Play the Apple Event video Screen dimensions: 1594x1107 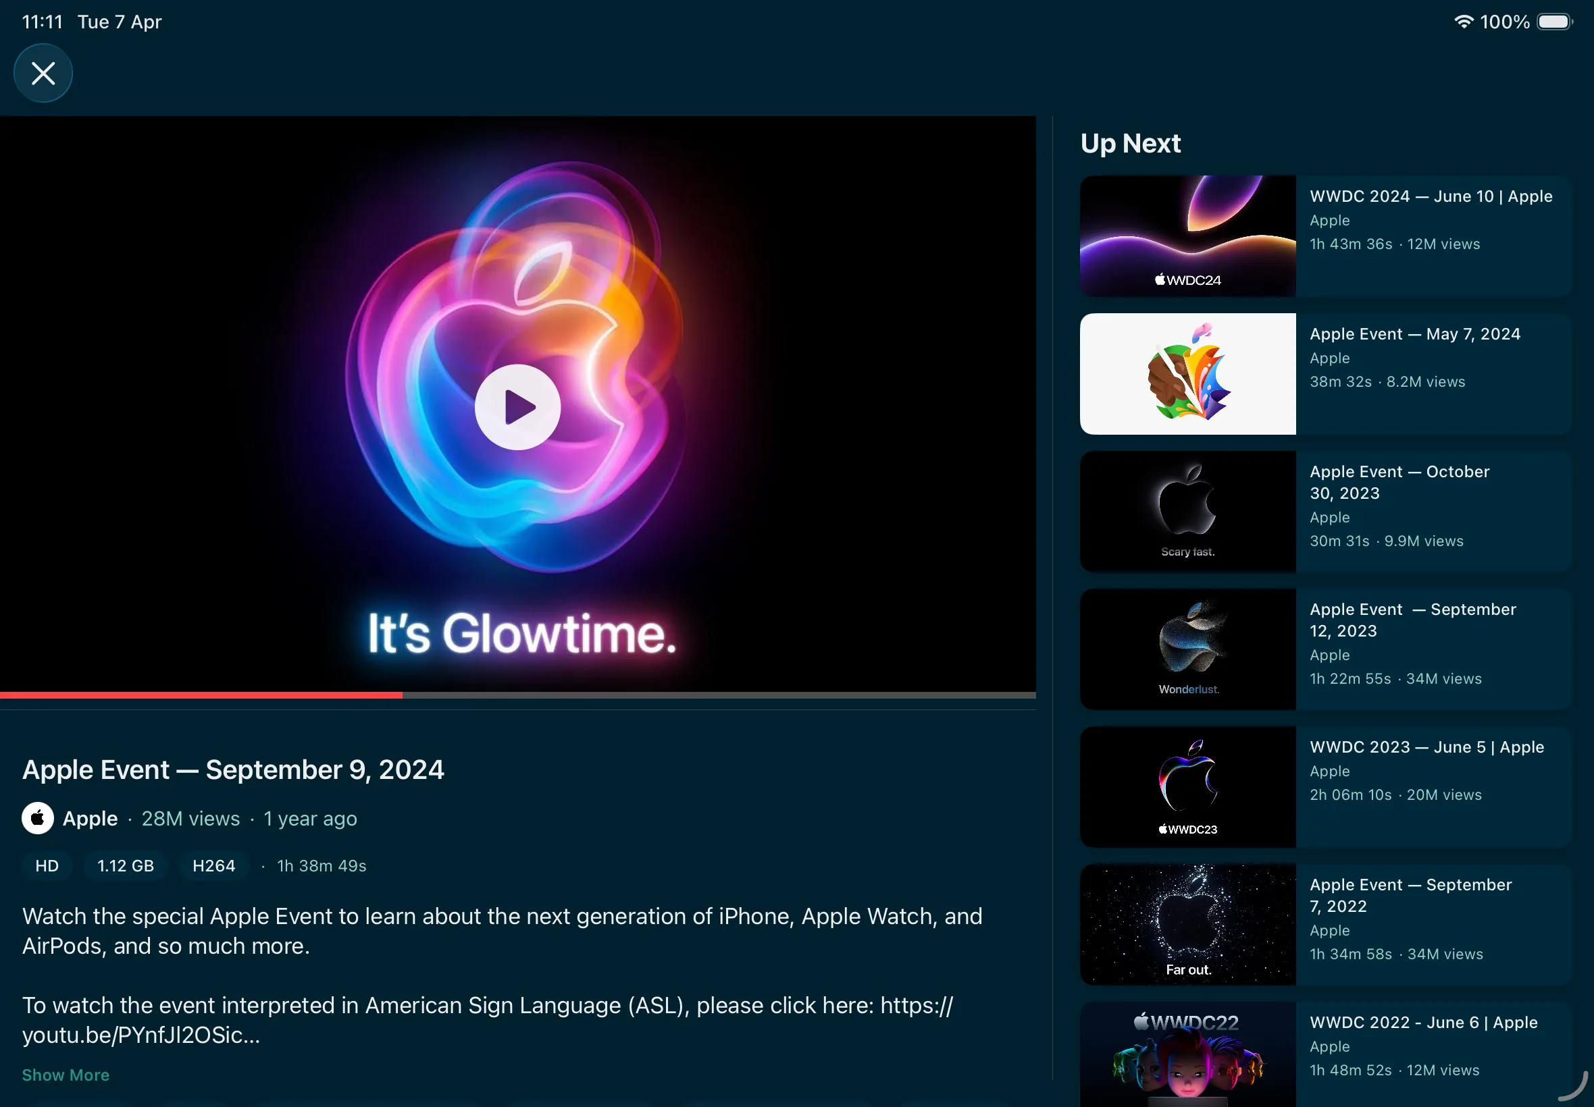coord(517,407)
